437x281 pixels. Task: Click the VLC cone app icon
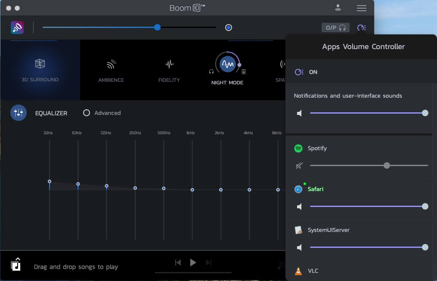pyautogui.click(x=298, y=271)
